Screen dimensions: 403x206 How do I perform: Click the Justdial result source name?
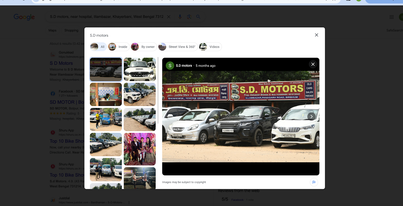(64, 198)
